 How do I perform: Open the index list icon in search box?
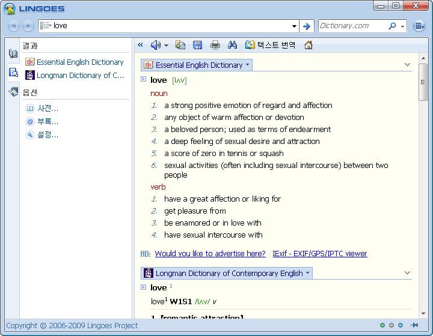pyautogui.click(x=46, y=26)
